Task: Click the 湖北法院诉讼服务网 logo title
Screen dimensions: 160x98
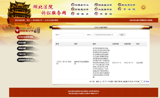Action: pos(49,10)
